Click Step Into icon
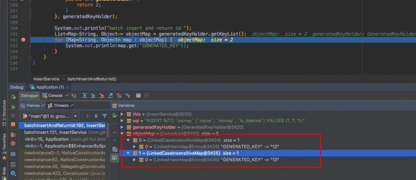 [x=93, y=96]
